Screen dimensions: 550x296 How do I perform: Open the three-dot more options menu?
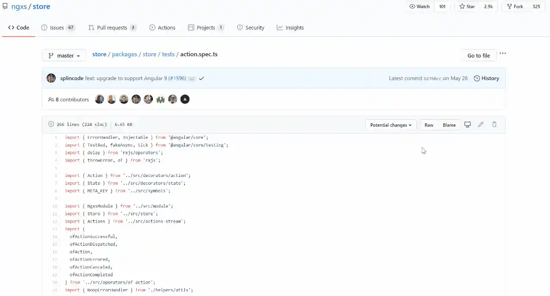point(503,54)
